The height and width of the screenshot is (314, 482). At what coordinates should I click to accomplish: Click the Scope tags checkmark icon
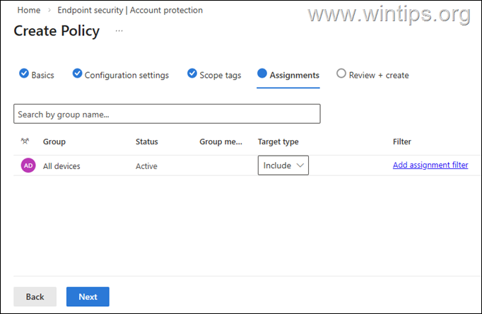(192, 74)
